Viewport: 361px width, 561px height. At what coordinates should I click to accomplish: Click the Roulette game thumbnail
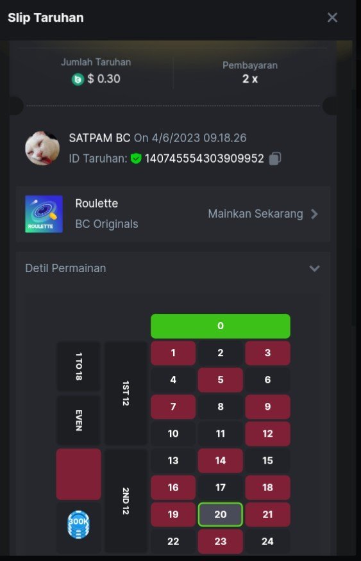coord(44,214)
